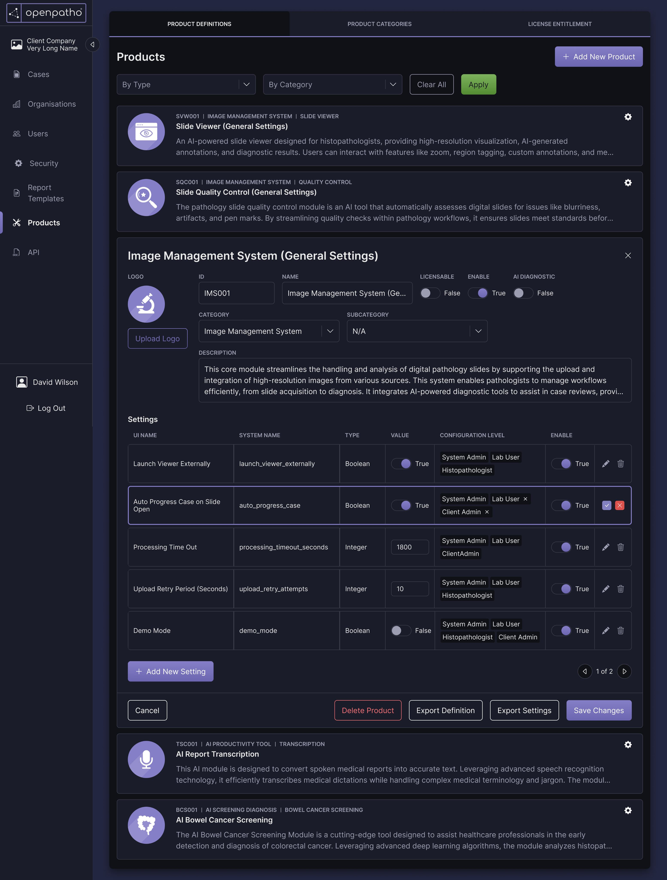The width and height of the screenshot is (667, 880).
Task: Click the openpatho logo
Action: pos(46,13)
